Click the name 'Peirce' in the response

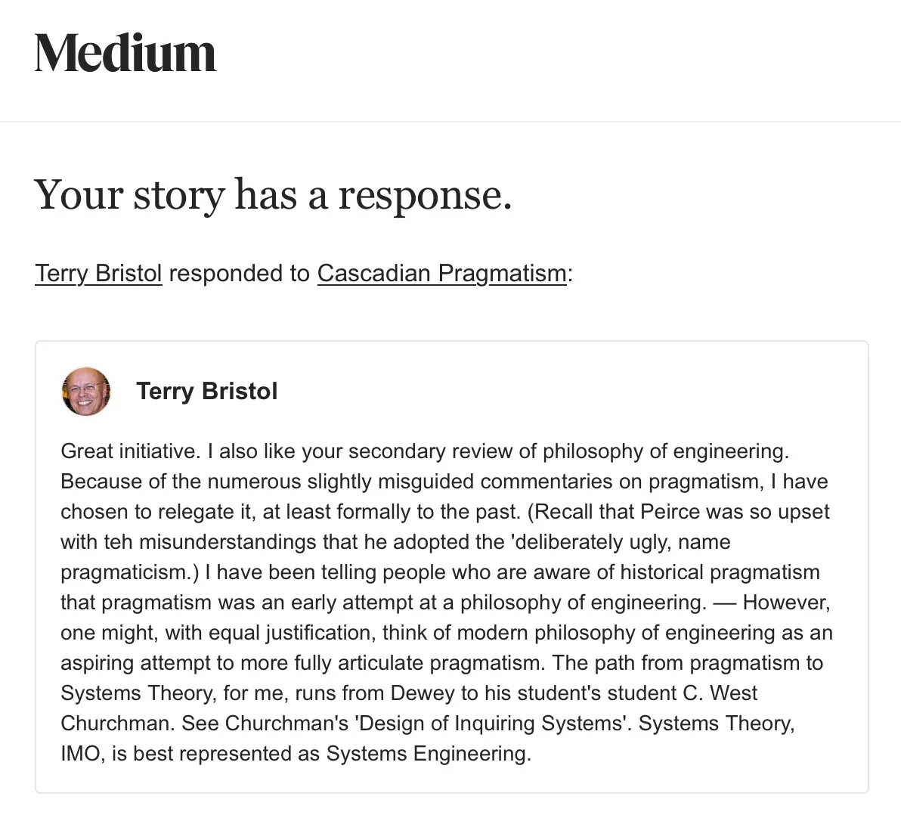coord(670,512)
